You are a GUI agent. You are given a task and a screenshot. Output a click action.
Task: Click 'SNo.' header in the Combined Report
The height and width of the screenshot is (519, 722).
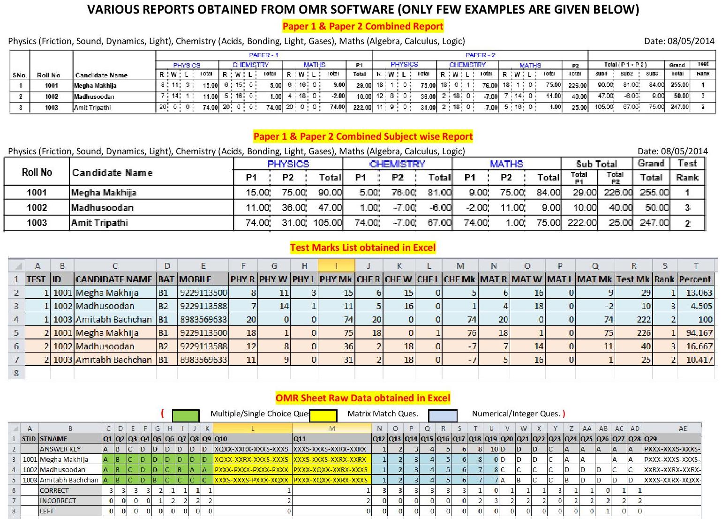pos(20,75)
